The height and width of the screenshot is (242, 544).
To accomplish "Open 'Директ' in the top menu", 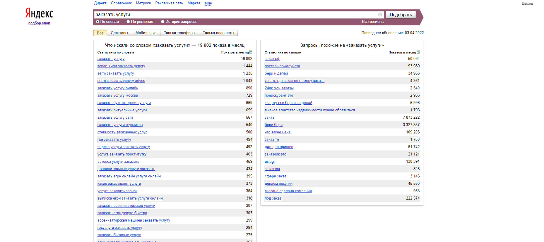I will point(100,3).
